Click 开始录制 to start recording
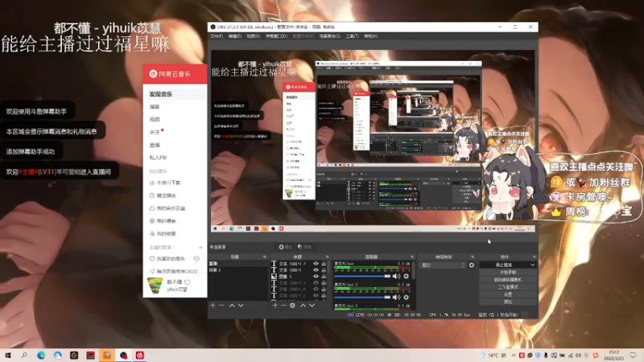The height and width of the screenshot is (362, 644). pos(508,272)
